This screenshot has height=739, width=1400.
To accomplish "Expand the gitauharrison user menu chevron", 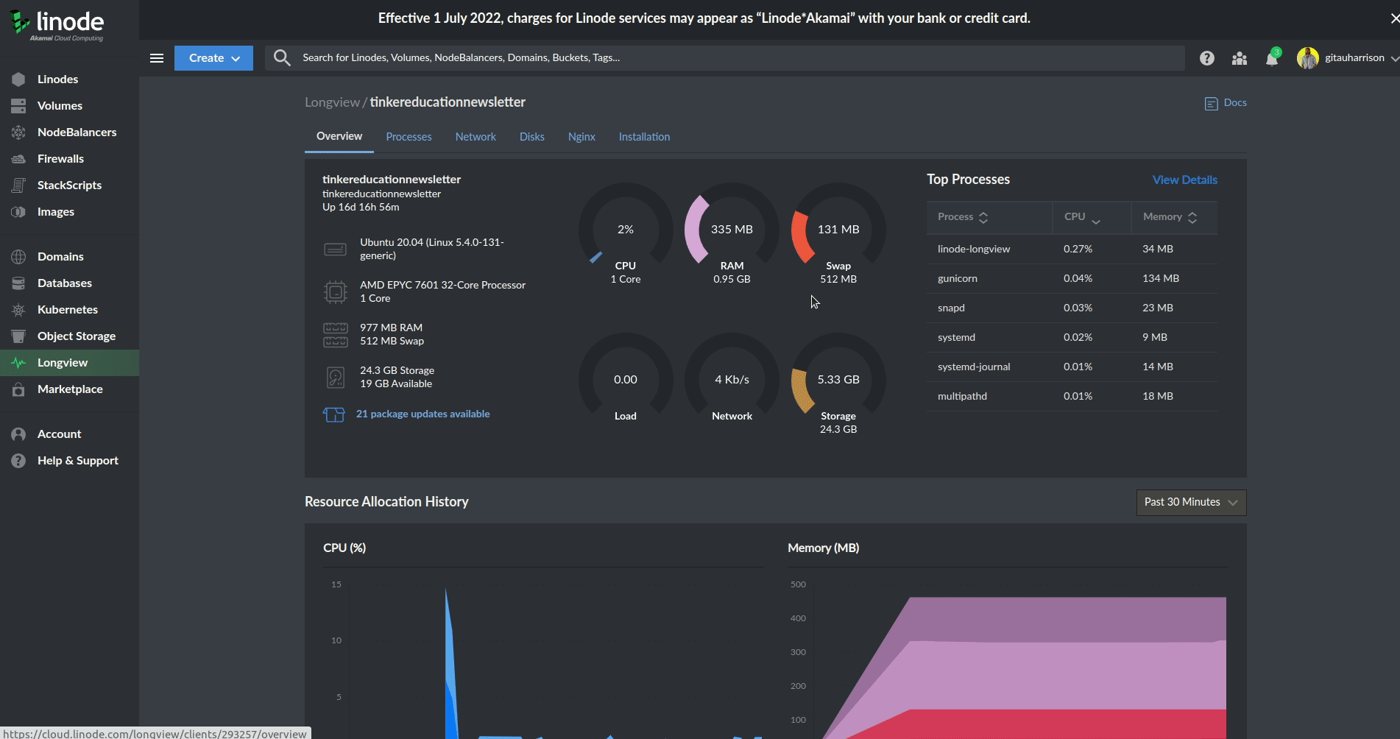I will click(x=1394, y=58).
